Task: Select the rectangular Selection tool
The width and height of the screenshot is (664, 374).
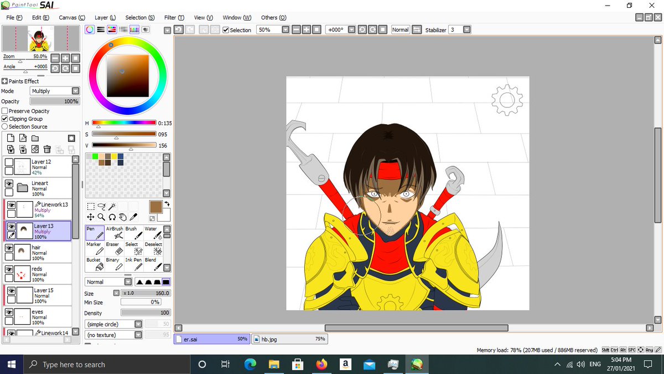Action: click(x=91, y=207)
